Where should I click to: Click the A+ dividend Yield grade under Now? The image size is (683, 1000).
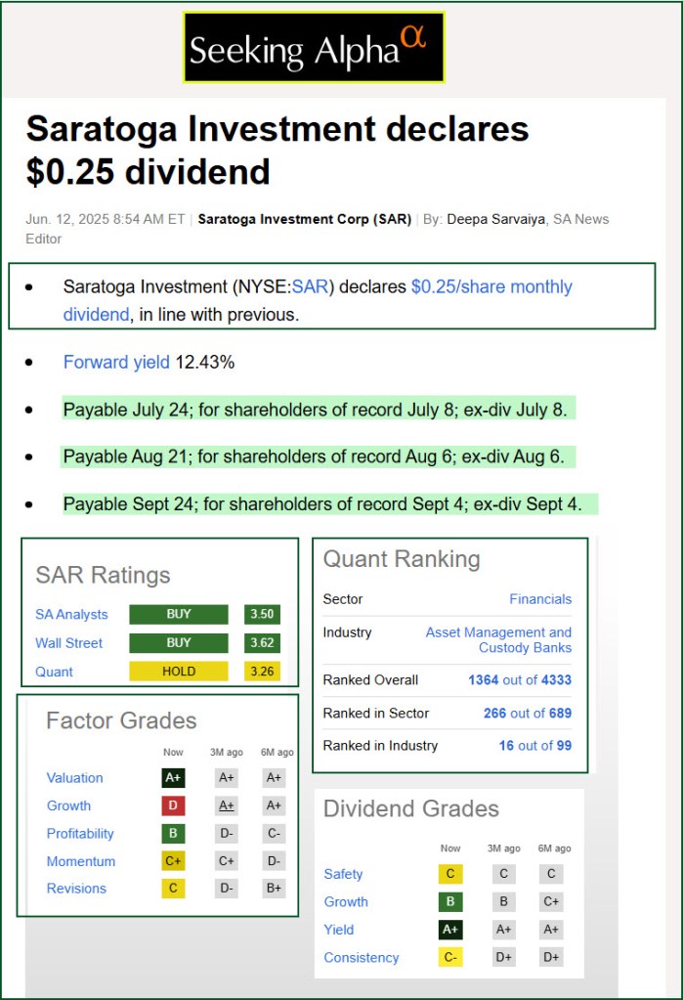pos(450,930)
